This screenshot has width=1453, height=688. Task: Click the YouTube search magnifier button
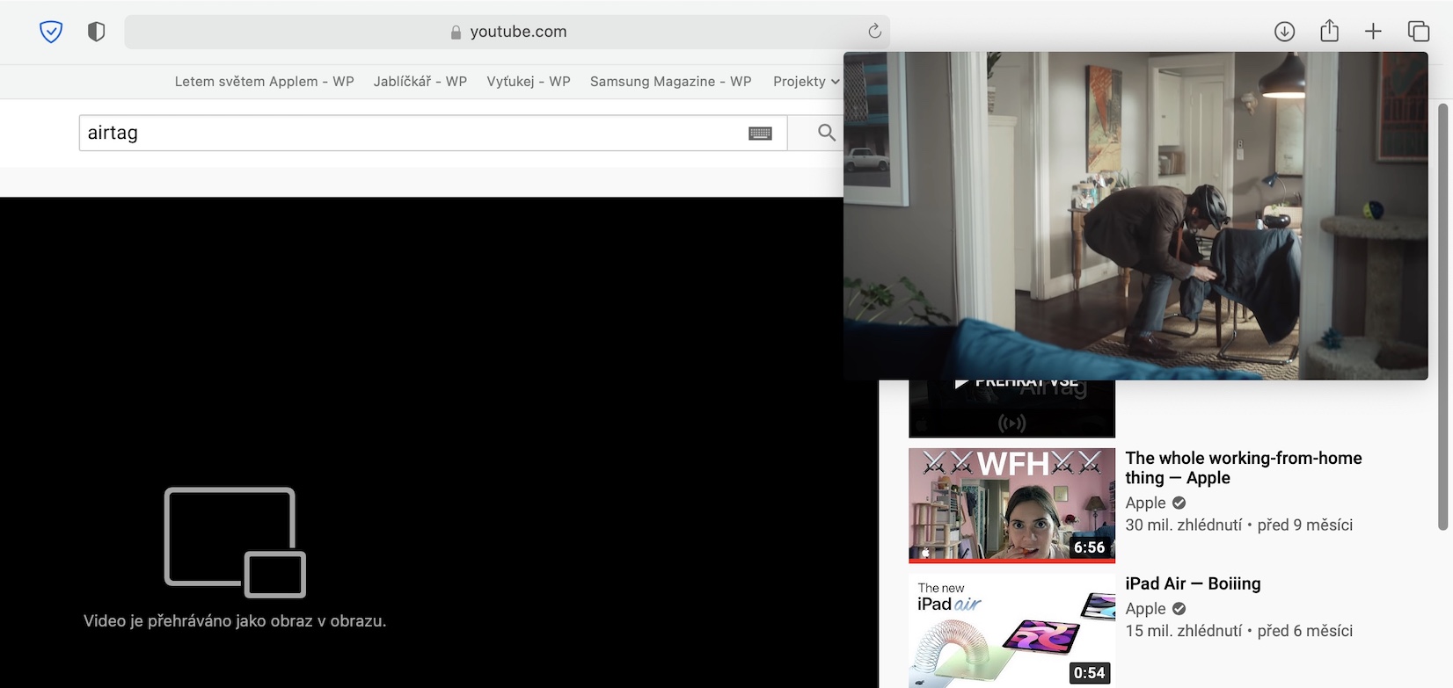pos(826,133)
